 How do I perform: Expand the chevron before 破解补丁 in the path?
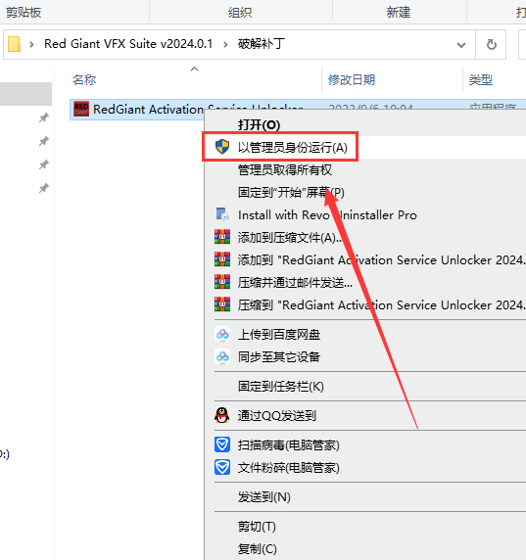(x=225, y=44)
